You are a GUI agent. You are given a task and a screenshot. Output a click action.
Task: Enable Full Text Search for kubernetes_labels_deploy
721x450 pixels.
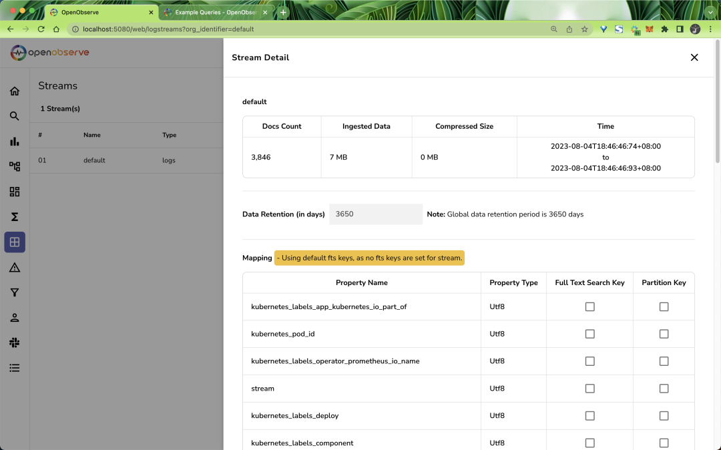tap(590, 415)
